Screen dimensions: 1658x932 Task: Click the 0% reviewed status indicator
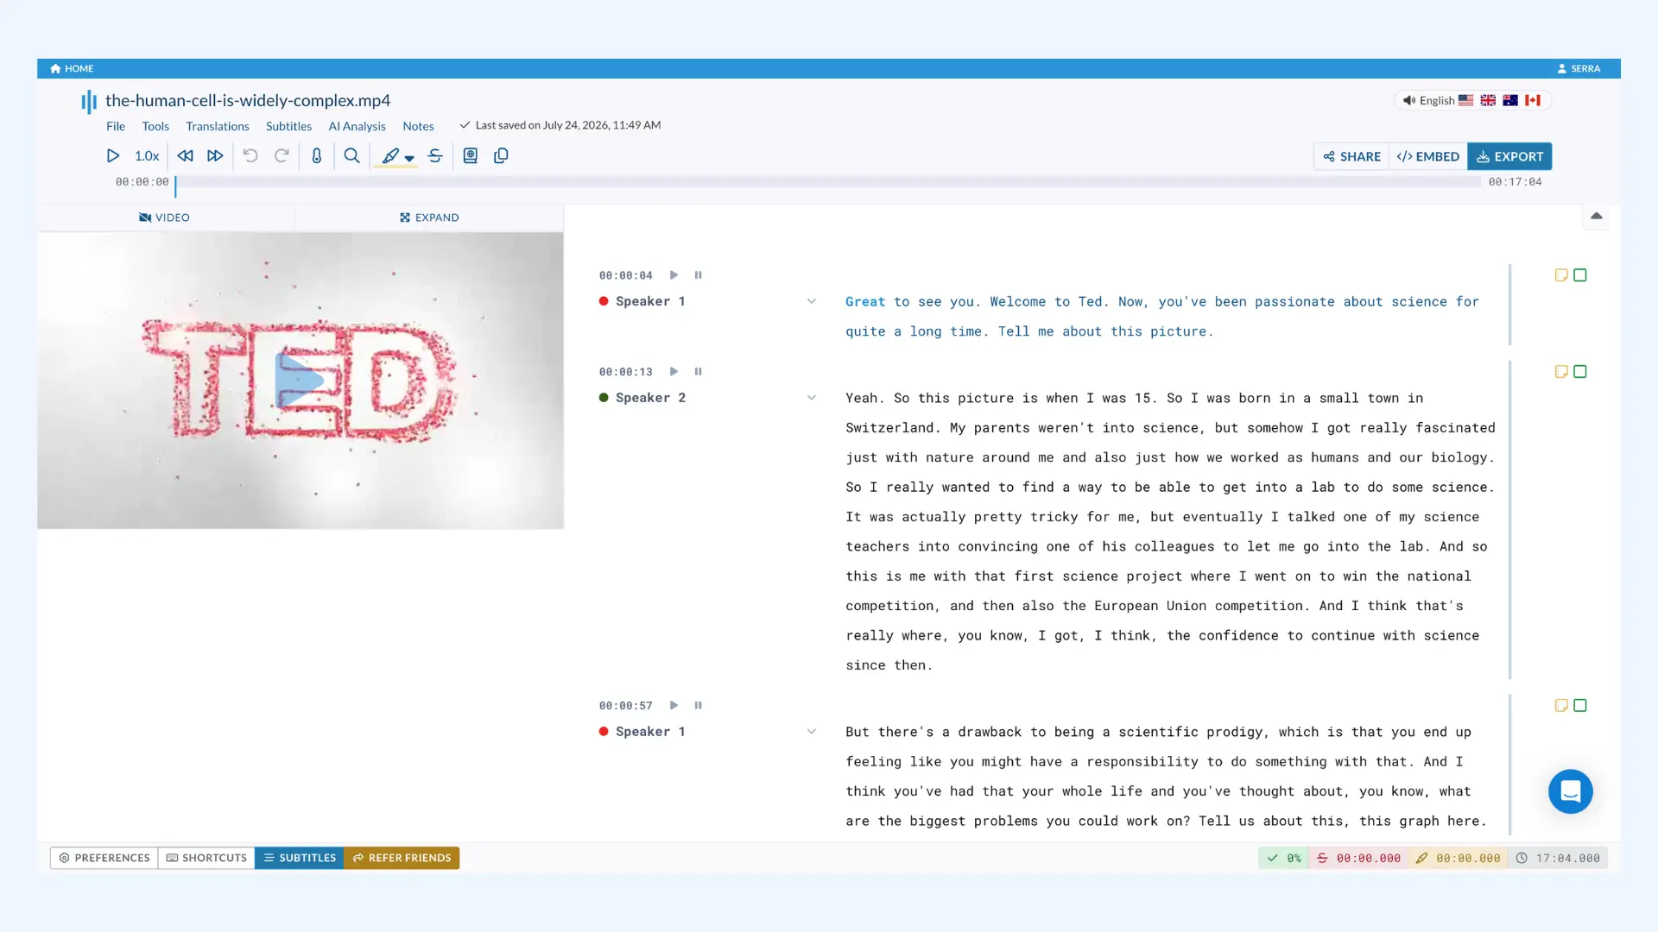pyautogui.click(x=1284, y=859)
